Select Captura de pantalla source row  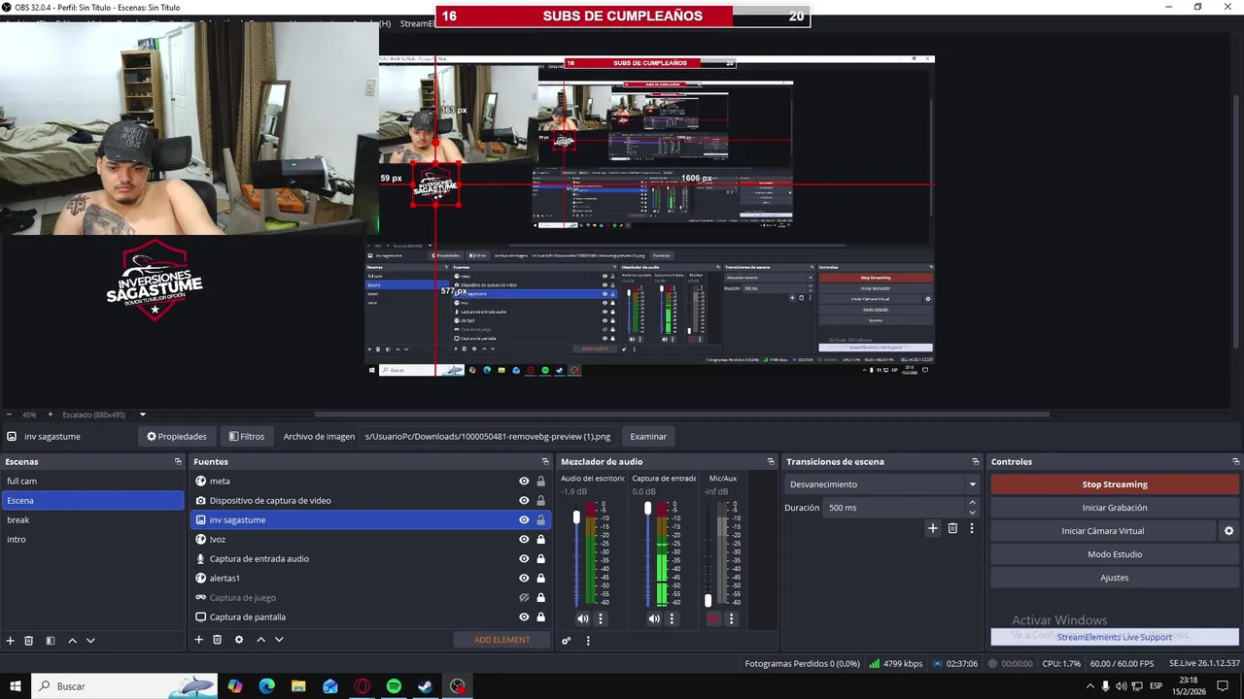click(370, 617)
